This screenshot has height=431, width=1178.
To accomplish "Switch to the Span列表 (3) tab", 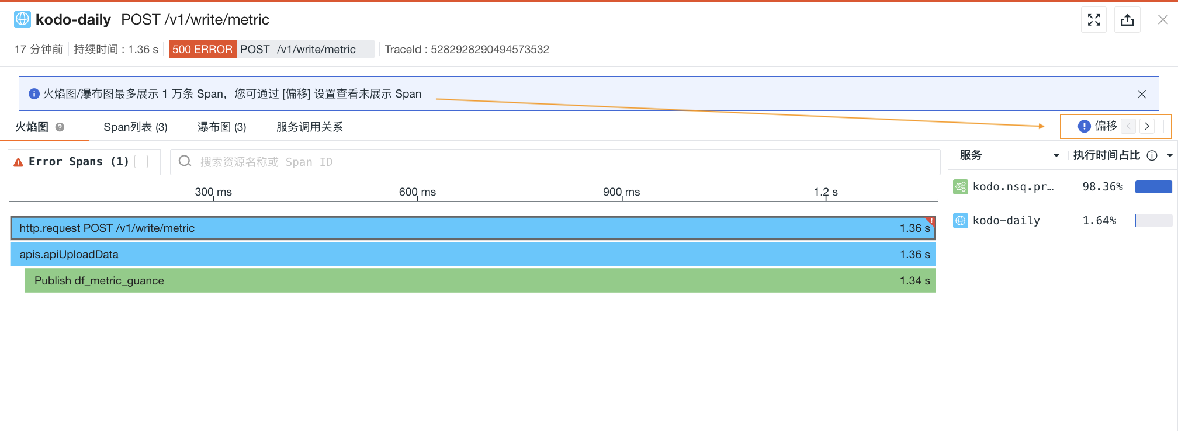I will point(136,127).
